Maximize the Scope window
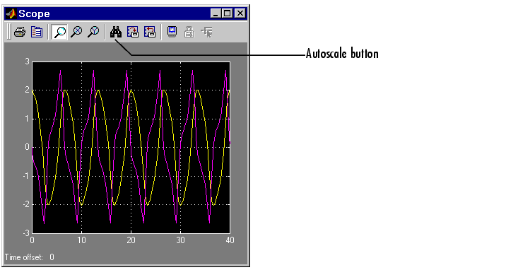 (227, 13)
